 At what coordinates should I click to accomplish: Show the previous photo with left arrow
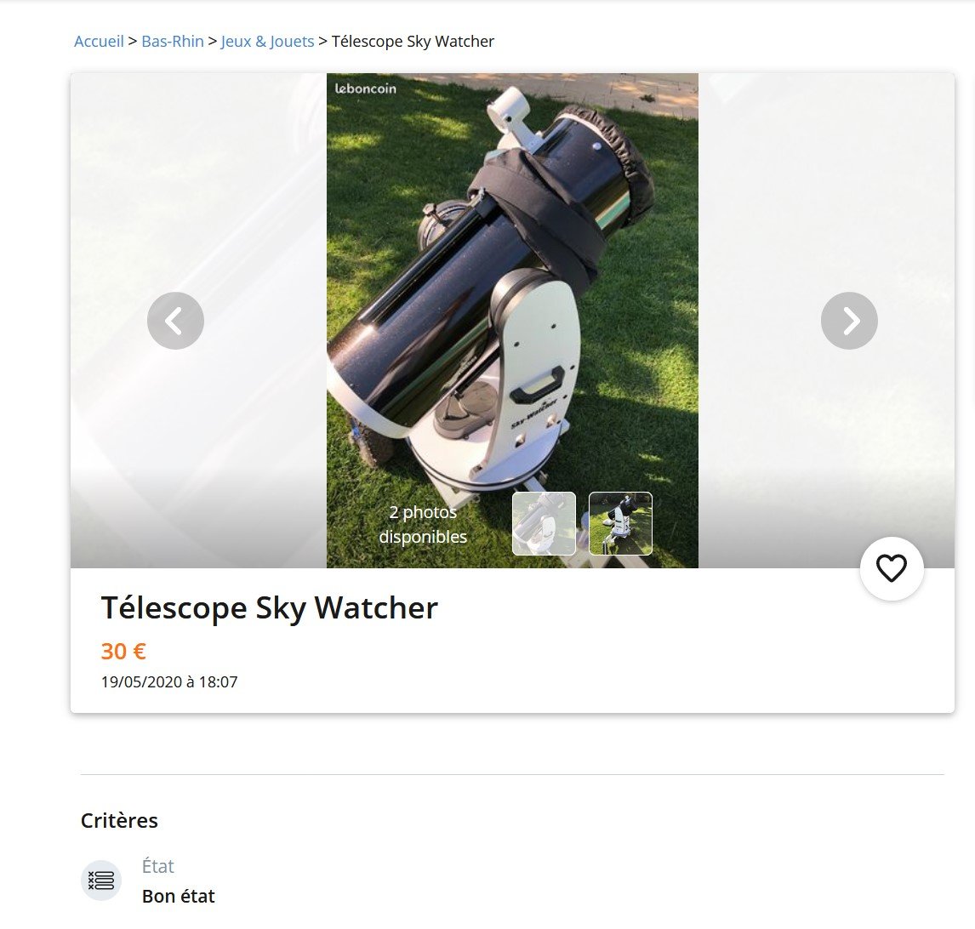tap(175, 320)
